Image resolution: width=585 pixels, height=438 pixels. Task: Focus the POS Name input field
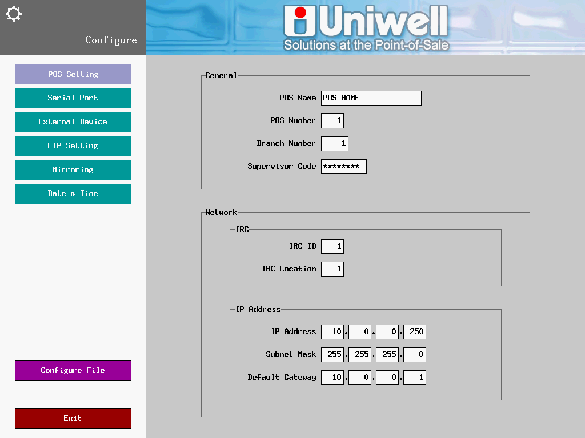coord(371,98)
